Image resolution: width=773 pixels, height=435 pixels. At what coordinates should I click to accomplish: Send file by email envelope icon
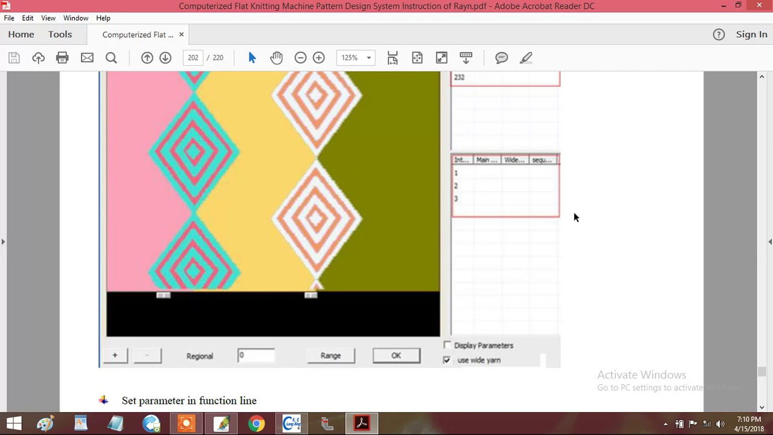pos(87,58)
